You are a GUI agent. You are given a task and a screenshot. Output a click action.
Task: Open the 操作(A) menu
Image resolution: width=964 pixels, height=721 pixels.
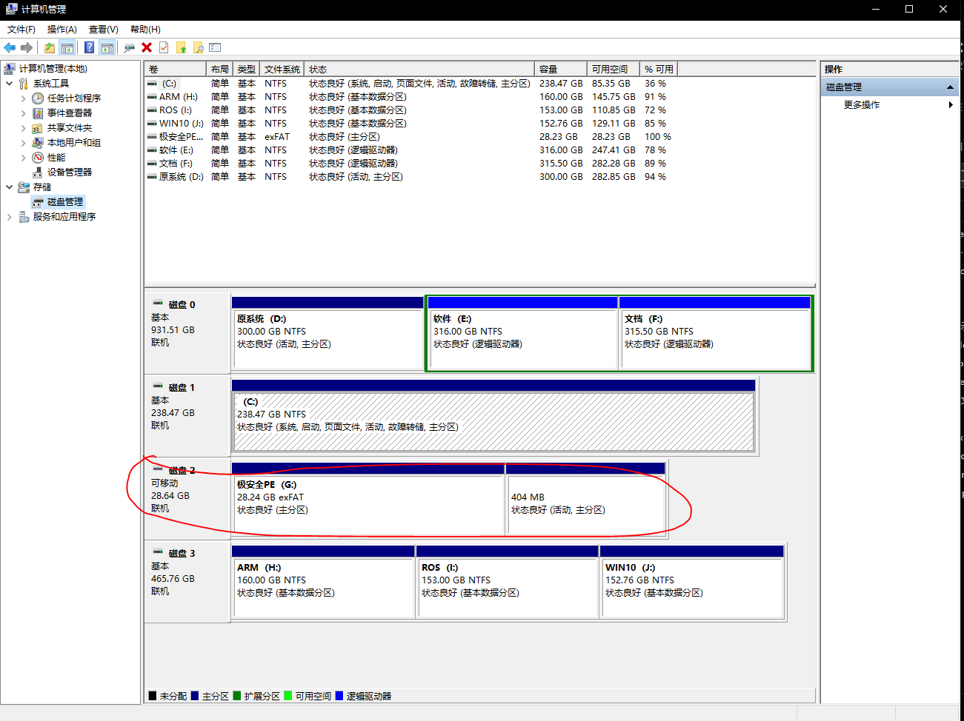point(62,30)
